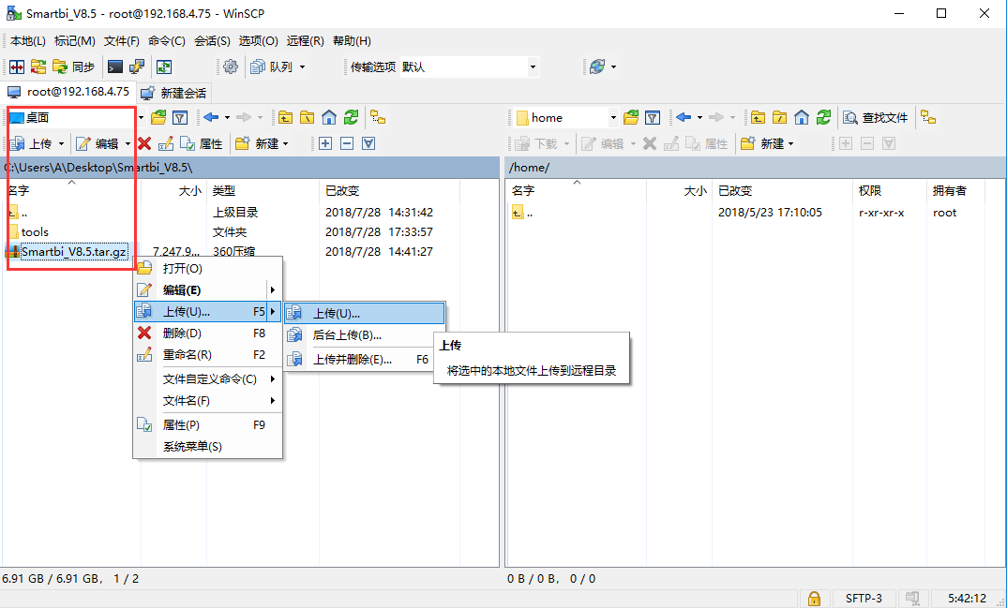Go back in the remote panel
1007x608 pixels.
coord(684,117)
